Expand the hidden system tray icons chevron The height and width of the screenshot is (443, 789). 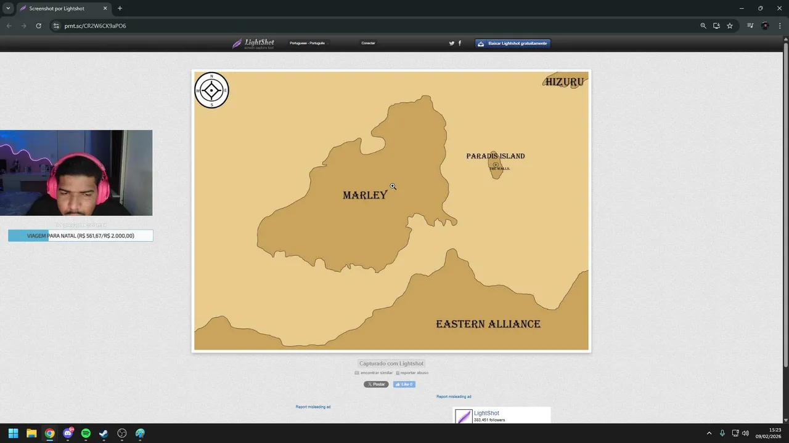click(709, 433)
